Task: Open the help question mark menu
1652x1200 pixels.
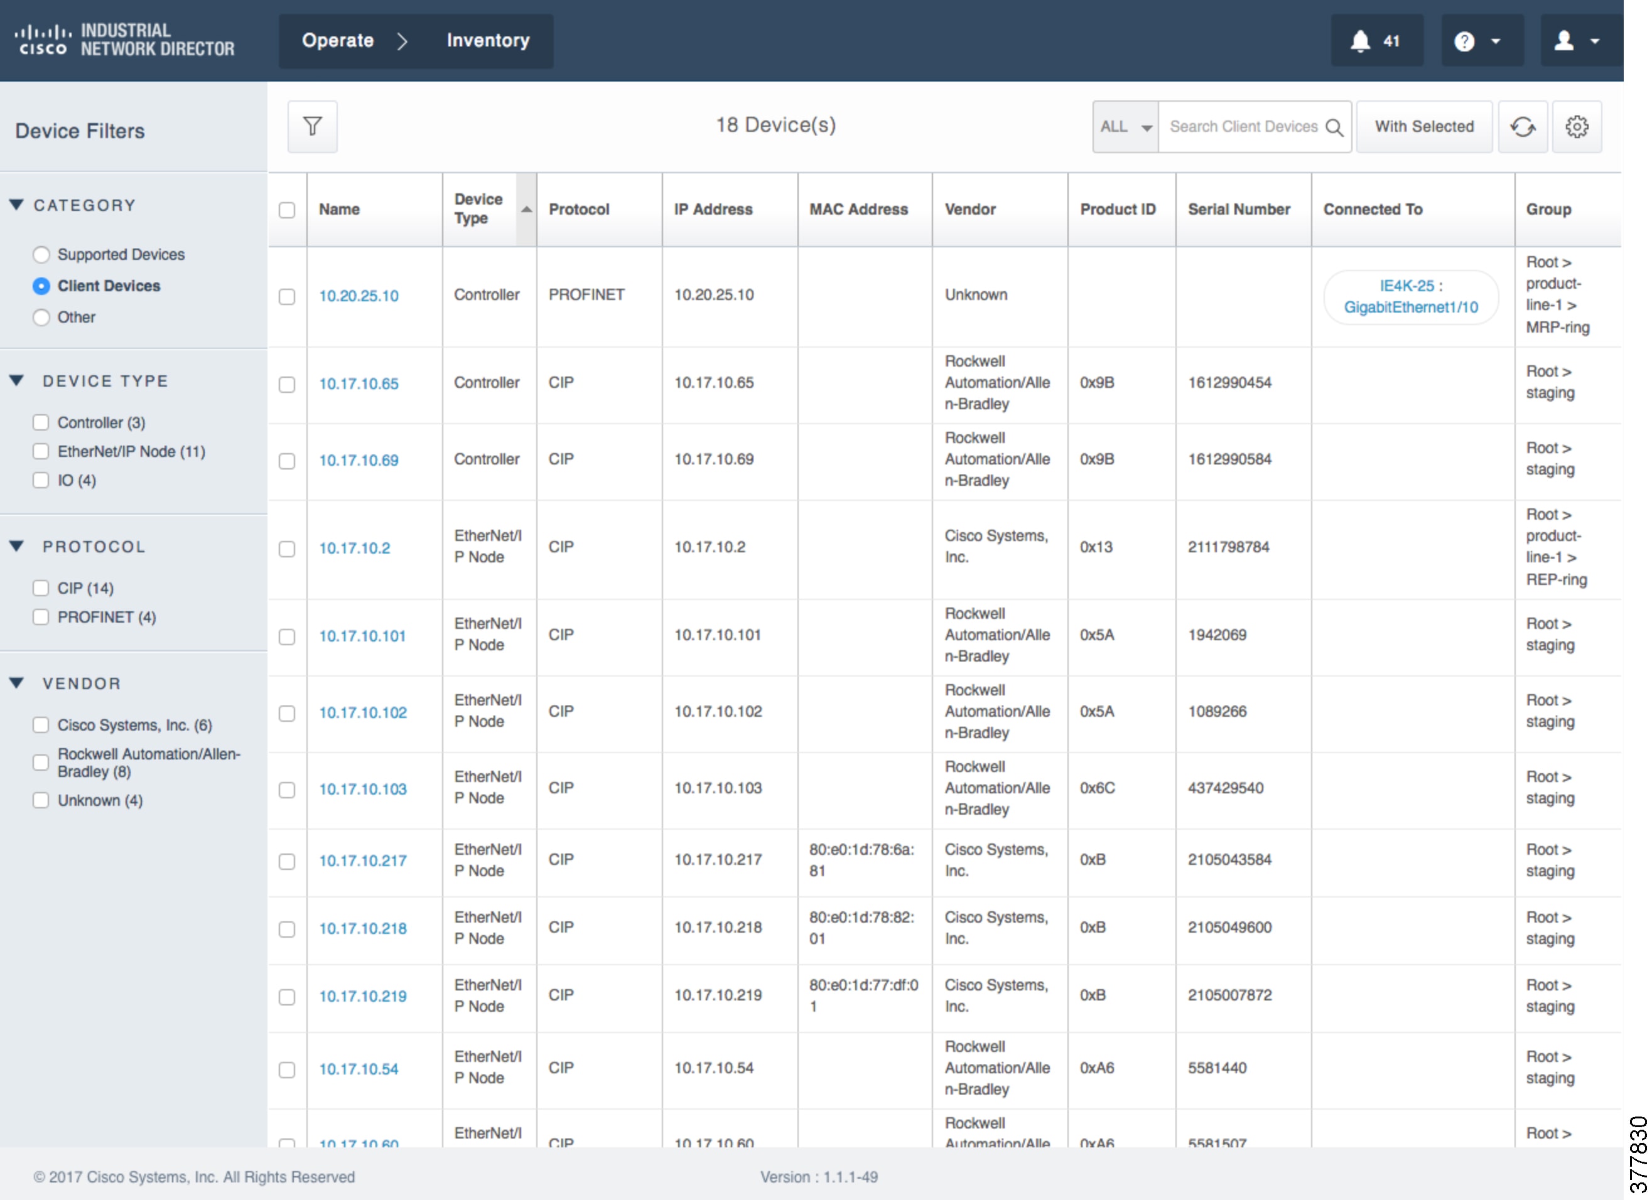Action: tap(1482, 41)
